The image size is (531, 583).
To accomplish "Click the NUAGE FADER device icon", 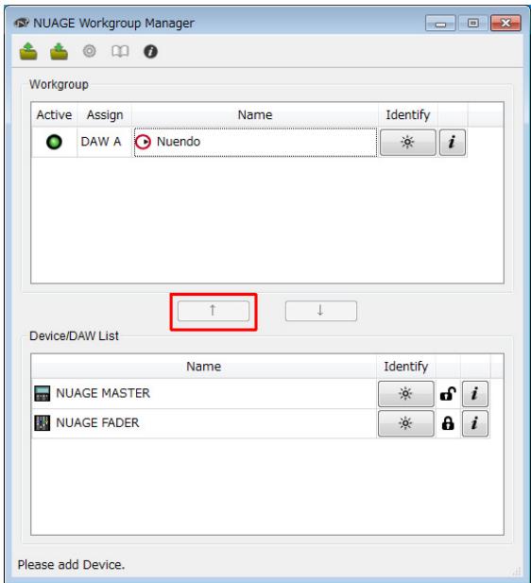I will [x=42, y=423].
